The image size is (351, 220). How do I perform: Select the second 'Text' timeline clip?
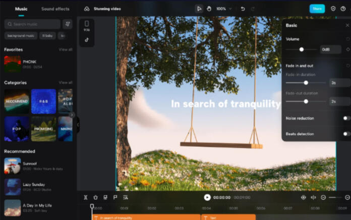coord(228,217)
